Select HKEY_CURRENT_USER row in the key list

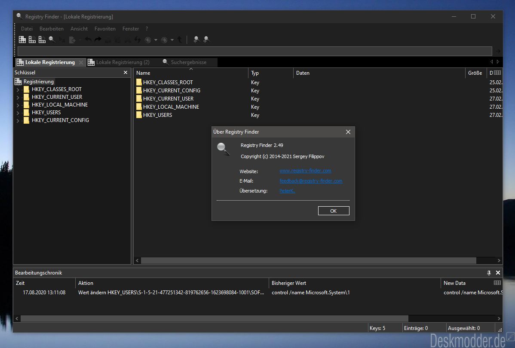click(318, 99)
